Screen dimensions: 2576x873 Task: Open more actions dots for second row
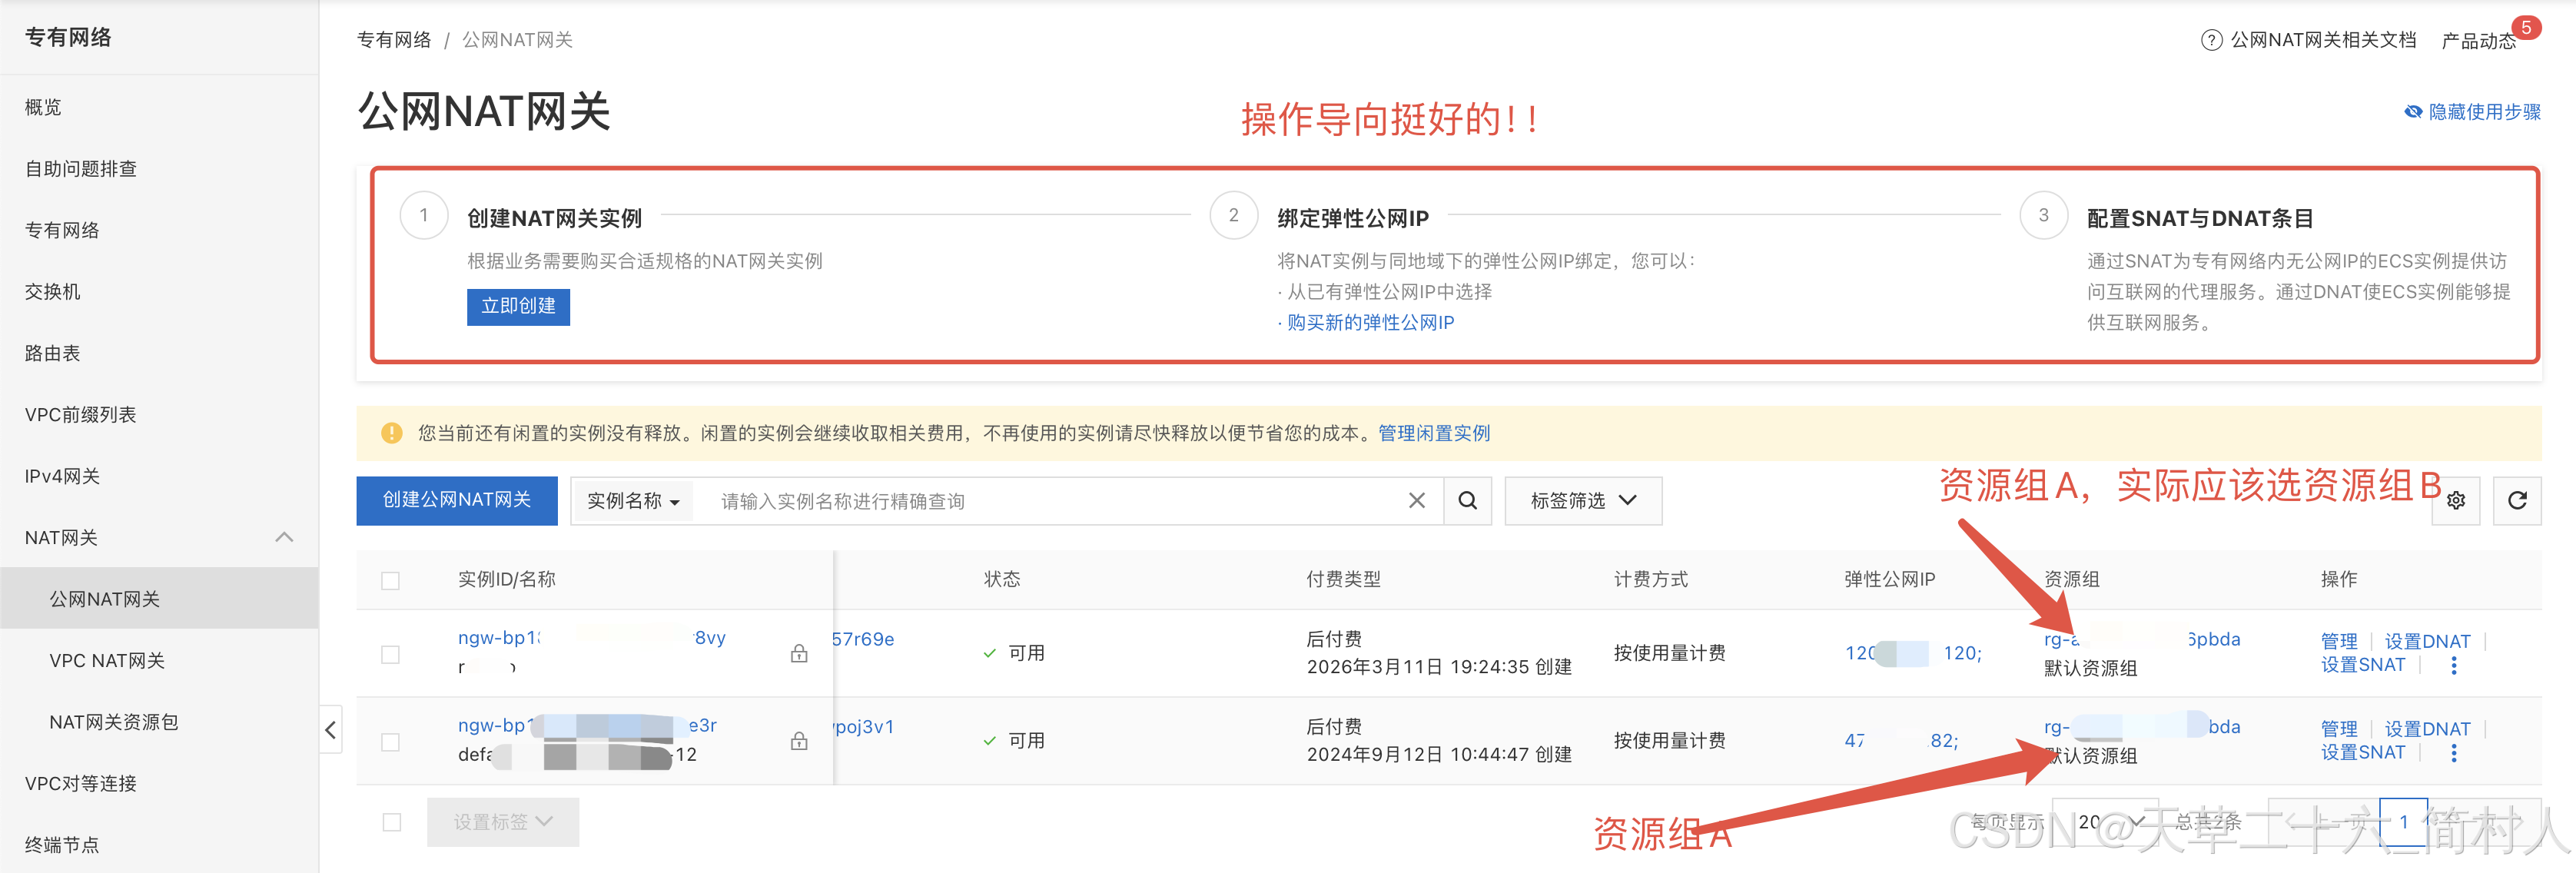point(2453,754)
